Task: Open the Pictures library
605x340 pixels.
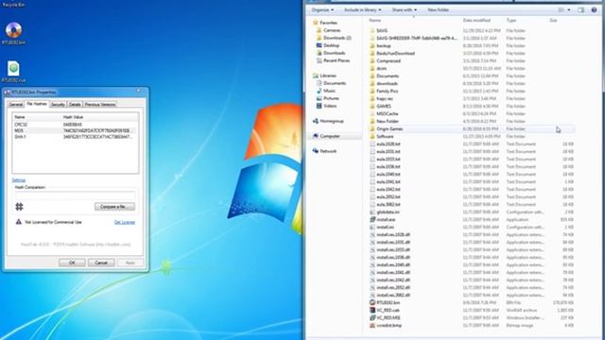Action: pyautogui.click(x=327, y=98)
